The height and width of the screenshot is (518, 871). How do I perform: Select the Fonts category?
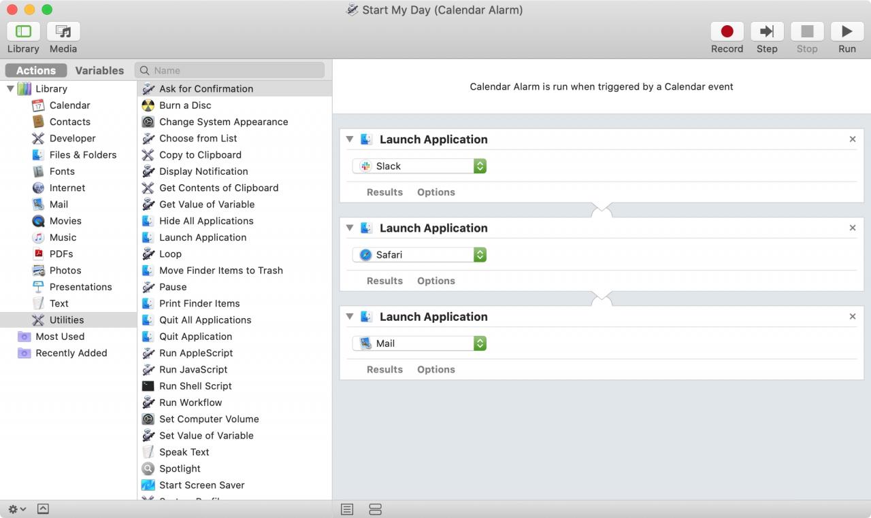[68, 171]
